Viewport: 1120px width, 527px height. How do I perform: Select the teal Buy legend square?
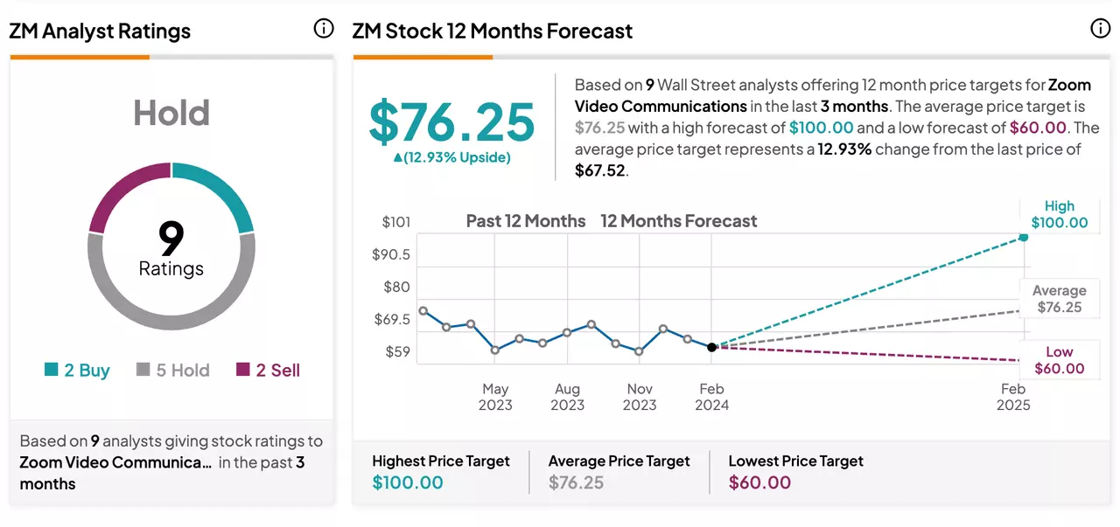(52, 370)
